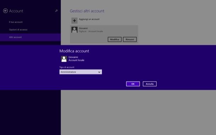
Task: Click the "Modifica account" dialog title
Action: point(74,51)
